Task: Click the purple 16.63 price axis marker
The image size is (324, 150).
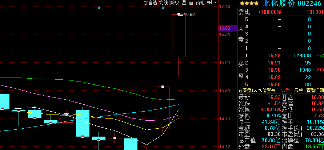Action: pos(225,28)
